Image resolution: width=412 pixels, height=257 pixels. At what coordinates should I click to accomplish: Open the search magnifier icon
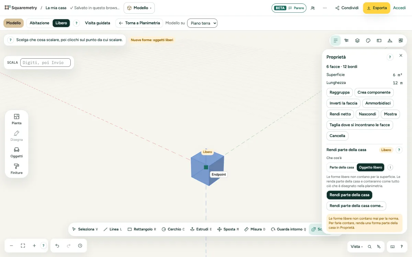click(x=370, y=247)
